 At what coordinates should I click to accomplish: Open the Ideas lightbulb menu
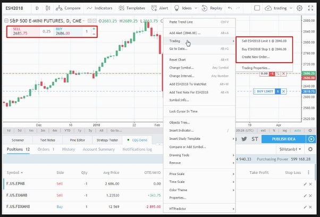186,8
